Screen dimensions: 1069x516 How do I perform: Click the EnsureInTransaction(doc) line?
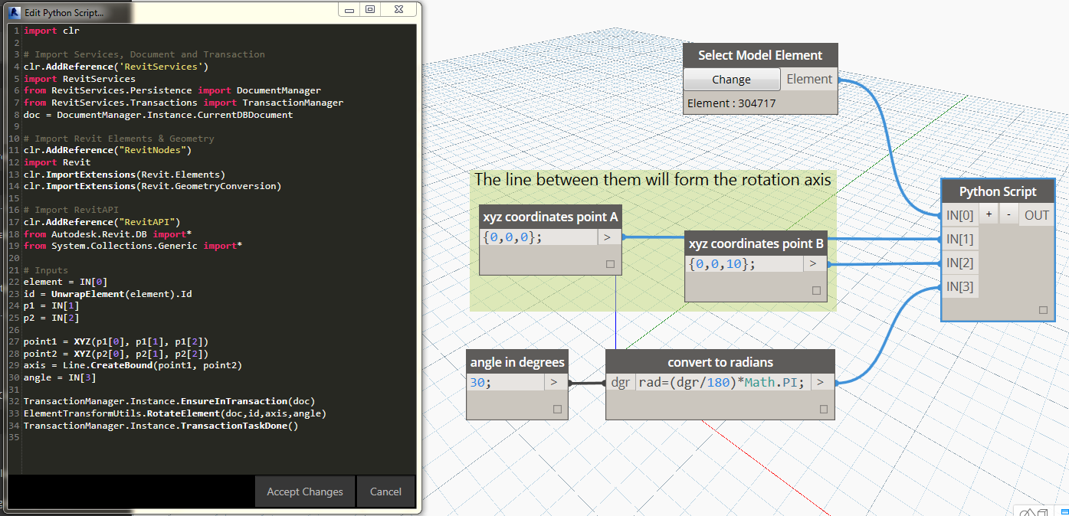(x=169, y=401)
